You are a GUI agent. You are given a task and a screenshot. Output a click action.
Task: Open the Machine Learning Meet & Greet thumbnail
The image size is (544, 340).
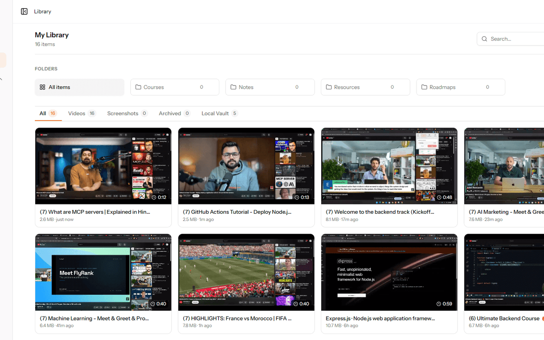pyautogui.click(x=103, y=272)
